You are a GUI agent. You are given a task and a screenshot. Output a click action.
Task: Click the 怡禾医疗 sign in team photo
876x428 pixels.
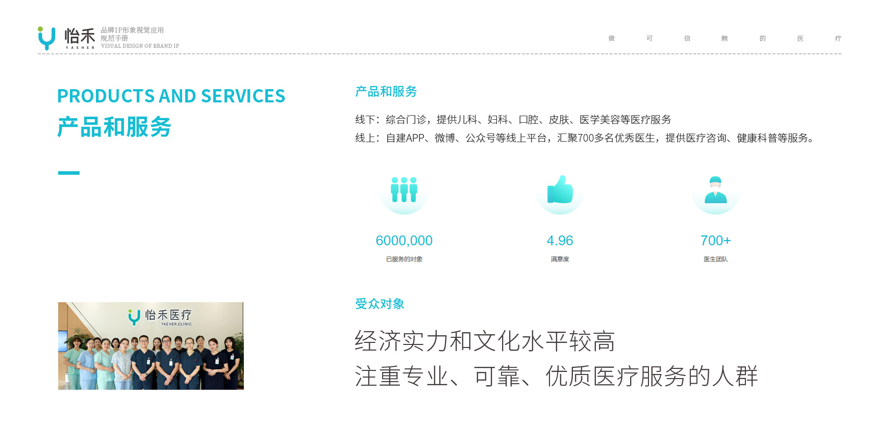coord(160,316)
